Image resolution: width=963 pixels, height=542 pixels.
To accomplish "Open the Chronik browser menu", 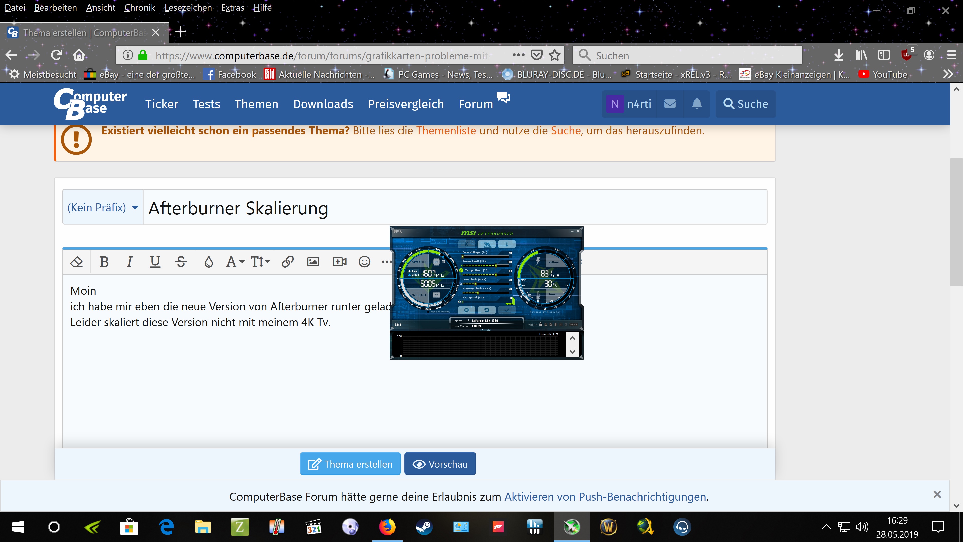I will click(x=139, y=8).
